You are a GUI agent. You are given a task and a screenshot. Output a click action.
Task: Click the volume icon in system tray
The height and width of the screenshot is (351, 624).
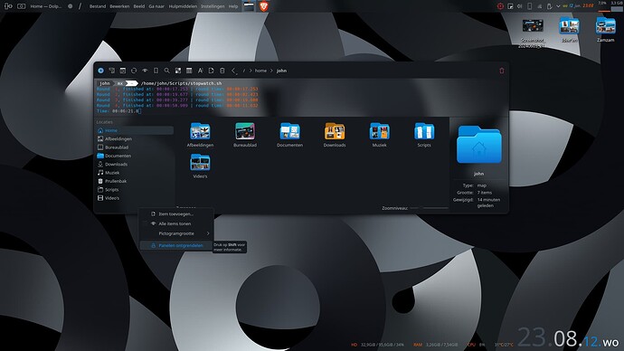pyautogui.click(x=519, y=6)
